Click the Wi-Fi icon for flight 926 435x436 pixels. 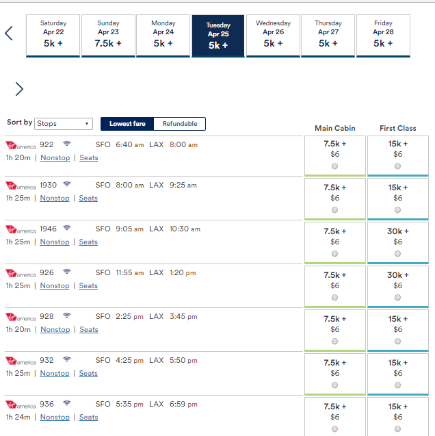(x=66, y=271)
